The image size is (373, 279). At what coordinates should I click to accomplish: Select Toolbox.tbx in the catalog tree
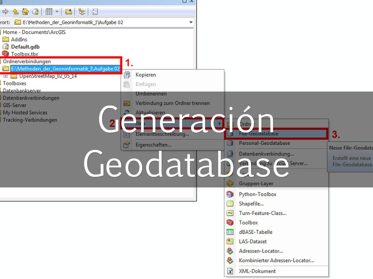(24, 54)
